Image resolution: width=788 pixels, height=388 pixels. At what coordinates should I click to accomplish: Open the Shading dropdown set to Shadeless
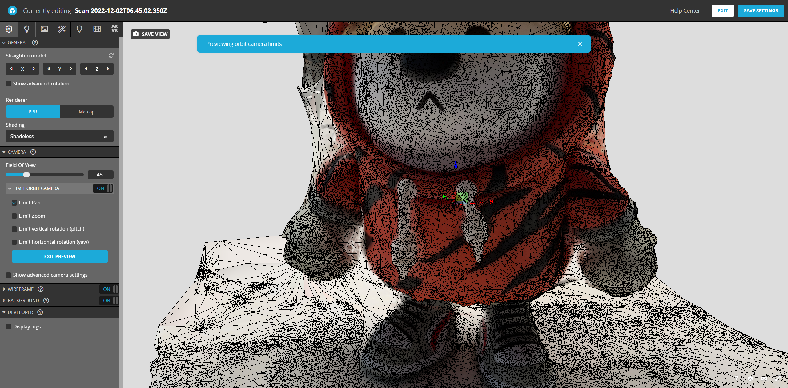point(59,136)
